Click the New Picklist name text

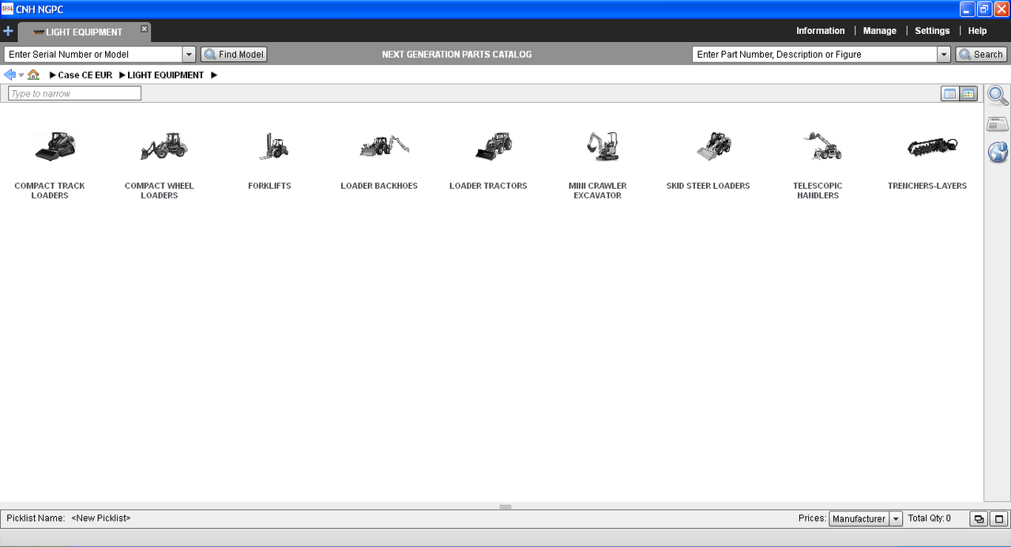pyautogui.click(x=101, y=519)
